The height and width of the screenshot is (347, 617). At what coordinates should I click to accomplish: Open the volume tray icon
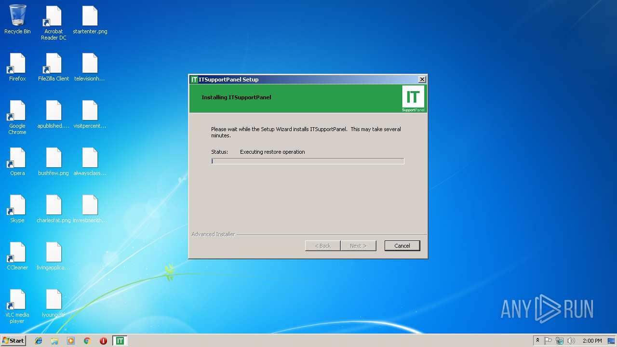coord(571,341)
